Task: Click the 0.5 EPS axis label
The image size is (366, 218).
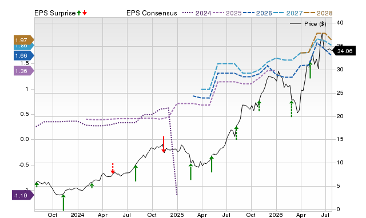Action: pos(25,114)
